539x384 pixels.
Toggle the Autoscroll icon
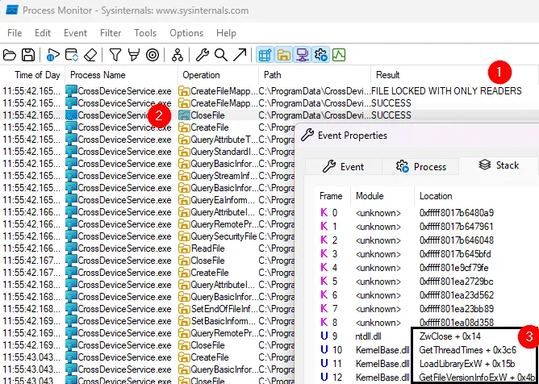(72, 55)
